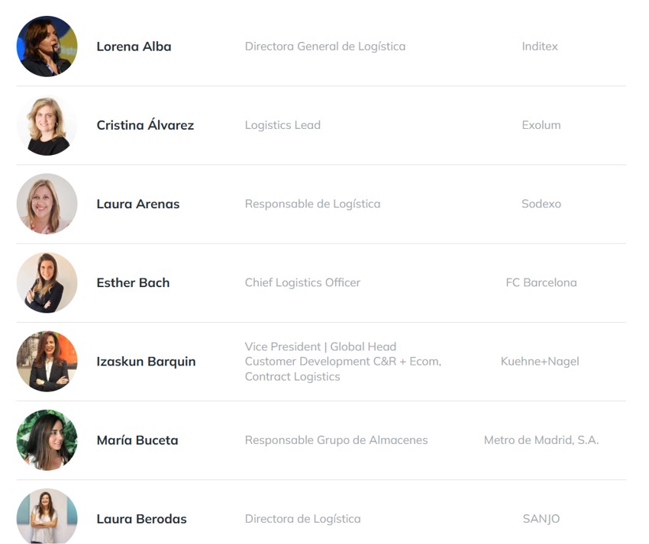
Task: Click the Laura Arenas name
Action: (137, 204)
